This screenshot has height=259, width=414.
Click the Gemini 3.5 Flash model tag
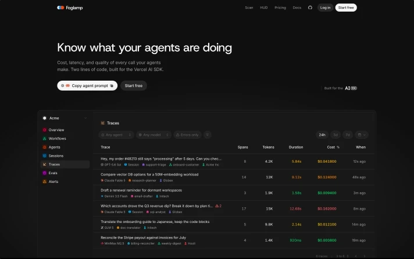click(114, 196)
